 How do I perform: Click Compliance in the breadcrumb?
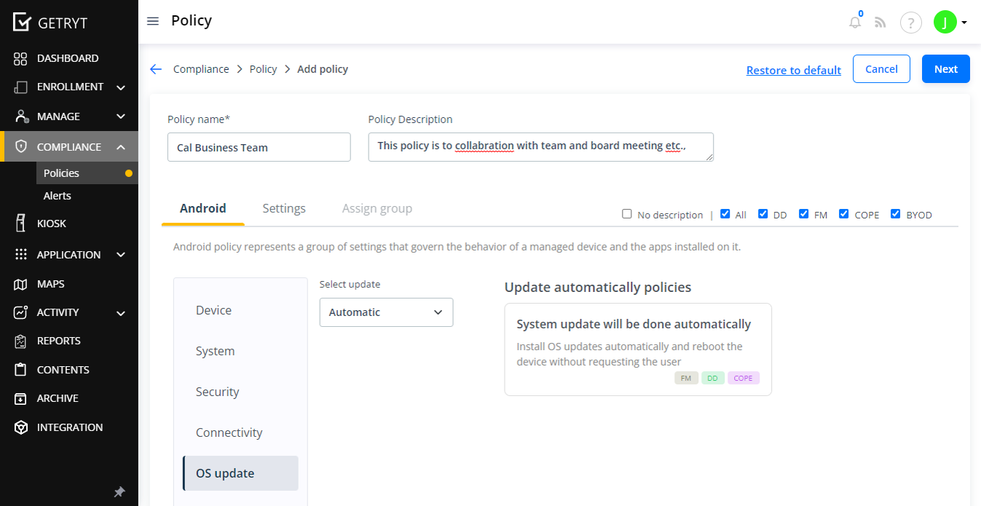pyautogui.click(x=201, y=69)
